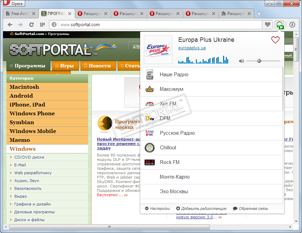Click the Настройки gear icon
Screen dimensions: 302x233
click(147, 209)
